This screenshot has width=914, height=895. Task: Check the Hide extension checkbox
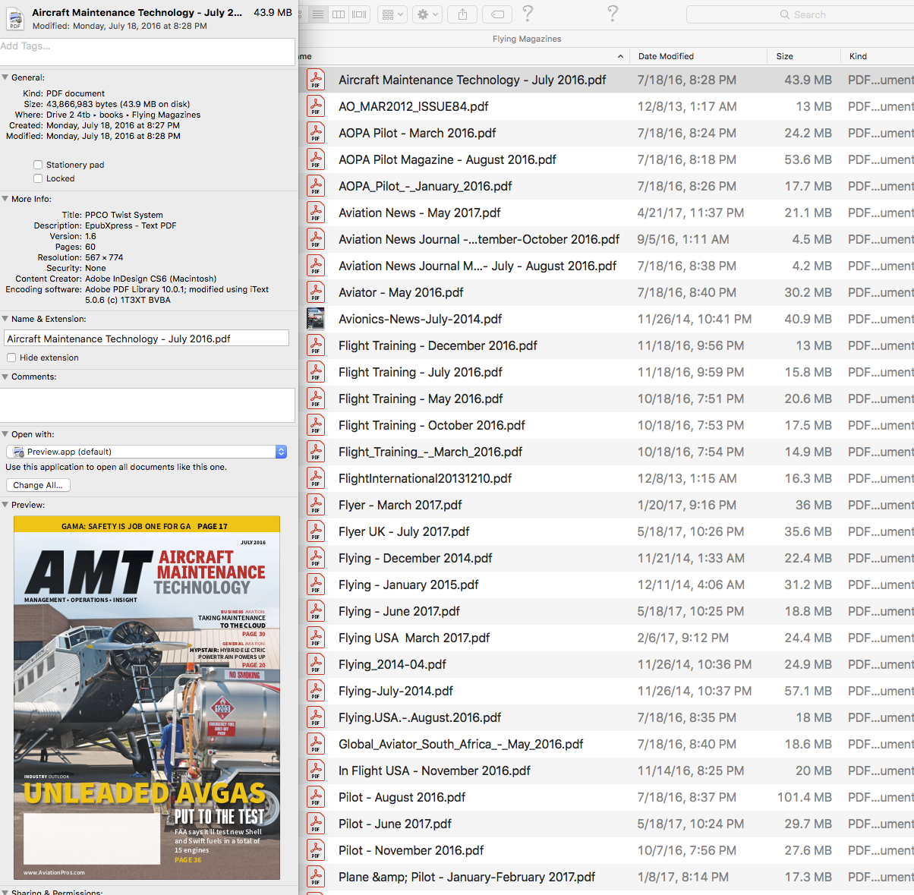[x=11, y=358]
